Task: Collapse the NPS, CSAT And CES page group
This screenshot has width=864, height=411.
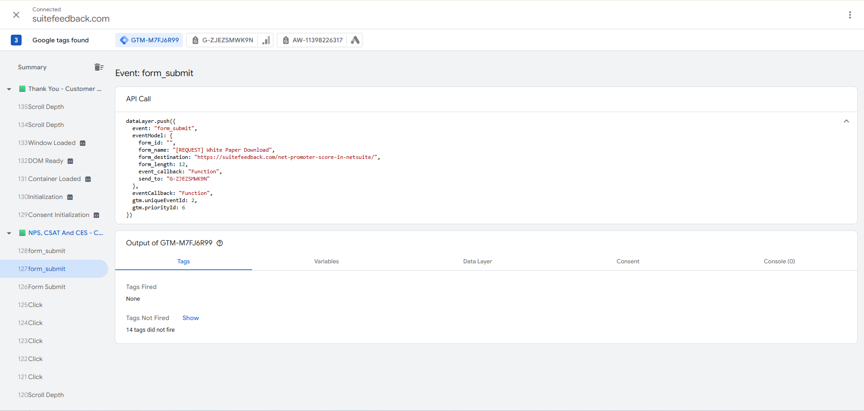Action: (x=9, y=233)
